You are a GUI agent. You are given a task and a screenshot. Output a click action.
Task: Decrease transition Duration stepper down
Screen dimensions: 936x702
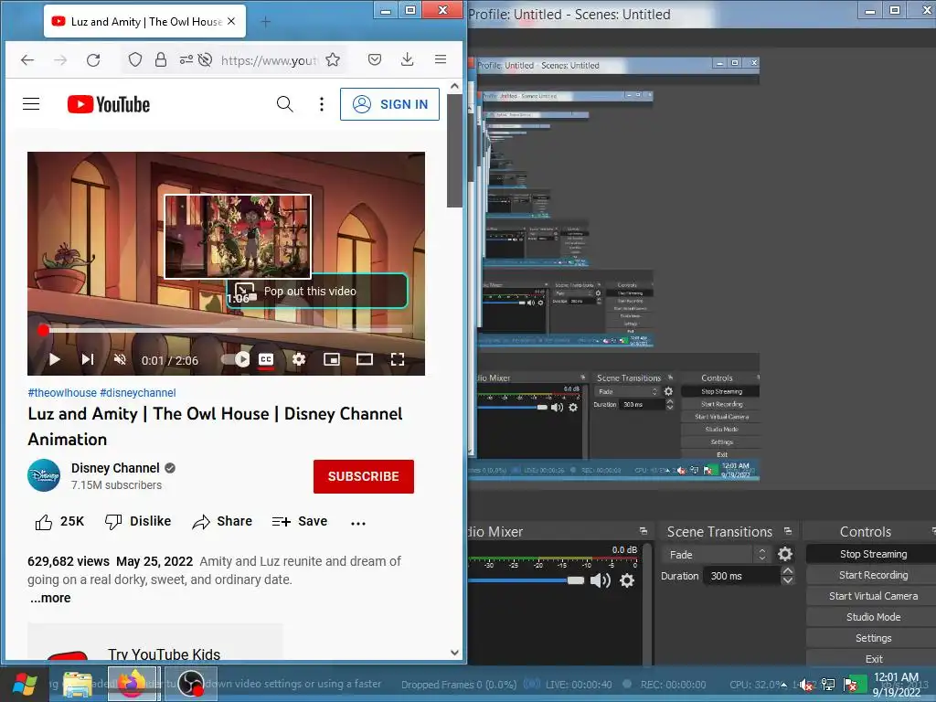click(x=787, y=580)
